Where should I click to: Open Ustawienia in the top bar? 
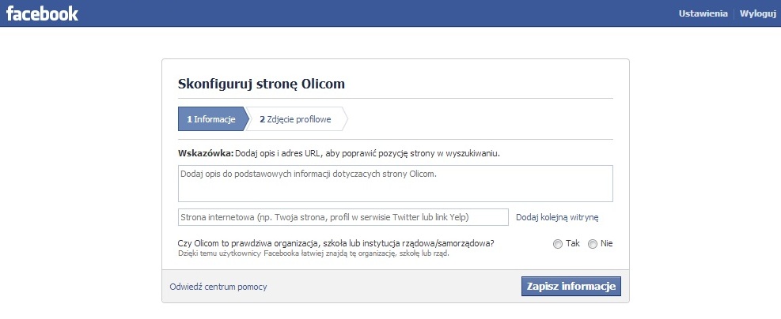703,14
